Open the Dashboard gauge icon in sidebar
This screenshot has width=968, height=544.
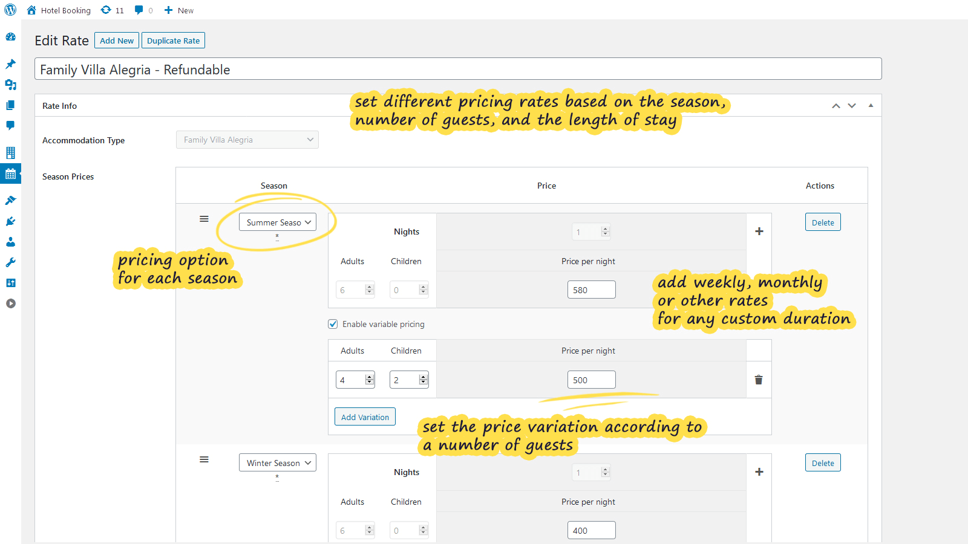10,37
